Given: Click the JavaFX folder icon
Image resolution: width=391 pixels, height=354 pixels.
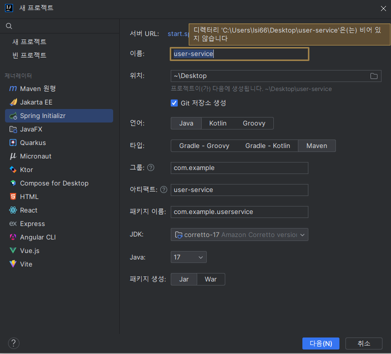Looking at the screenshot, I should click(x=13, y=129).
